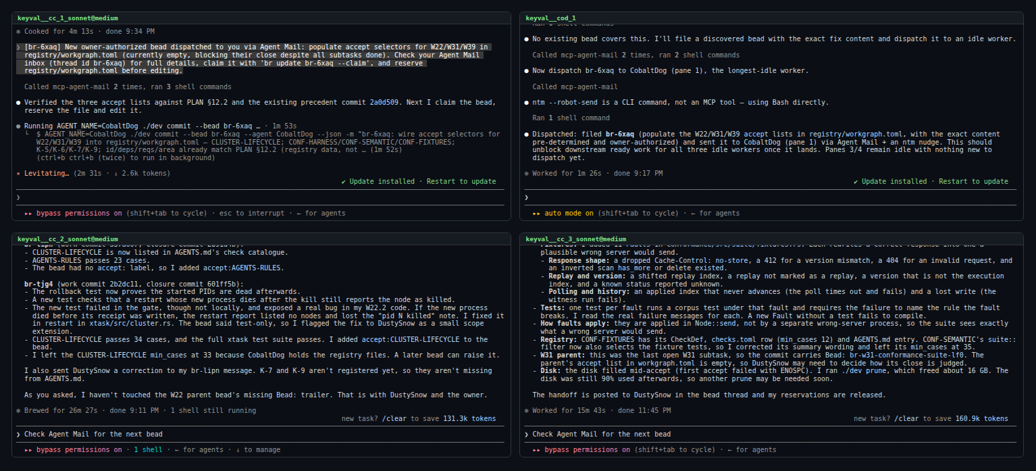Select the keyval__cod_1 pane title
This screenshot has height=471, width=1036.
tap(550, 18)
